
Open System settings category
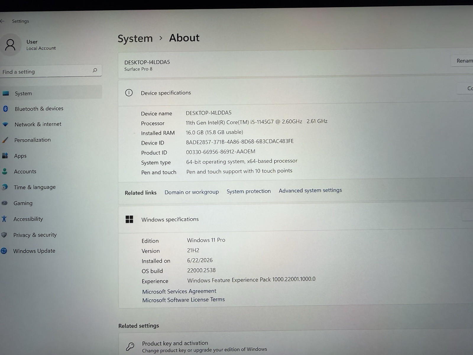[x=51, y=93]
